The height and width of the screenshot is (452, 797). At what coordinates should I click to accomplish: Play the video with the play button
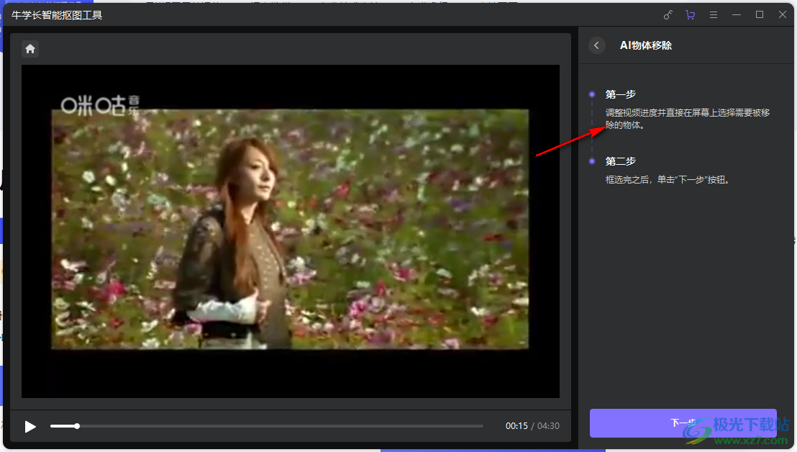pyautogui.click(x=30, y=427)
